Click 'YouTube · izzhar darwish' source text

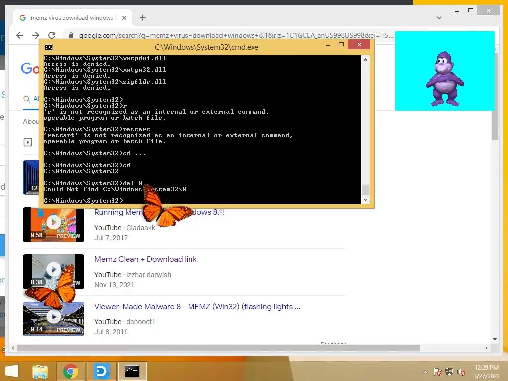click(x=132, y=275)
